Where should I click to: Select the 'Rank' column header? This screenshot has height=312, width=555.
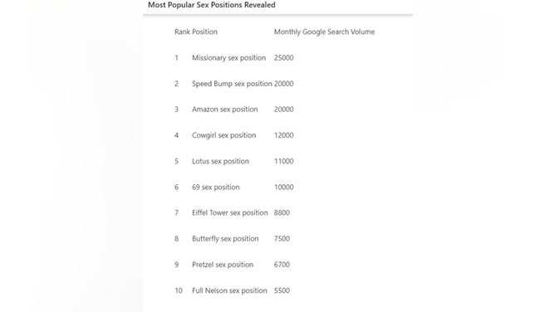182,32
